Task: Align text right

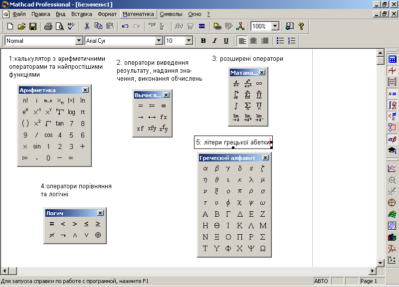Action: pos(265,41)
